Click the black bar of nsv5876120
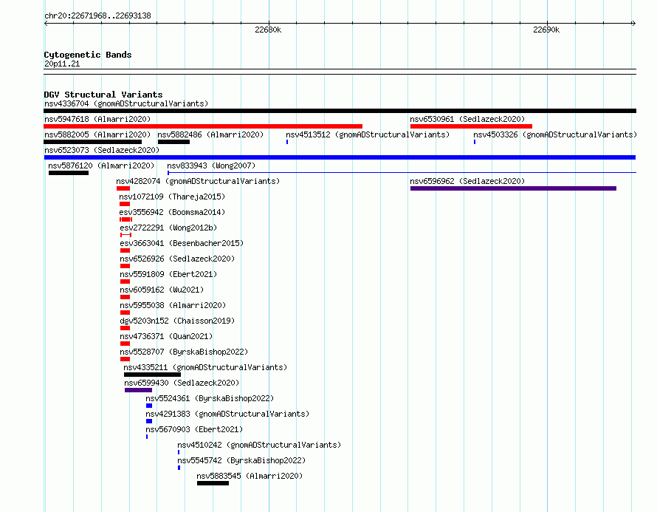657x512 pixels. [69, 173]
